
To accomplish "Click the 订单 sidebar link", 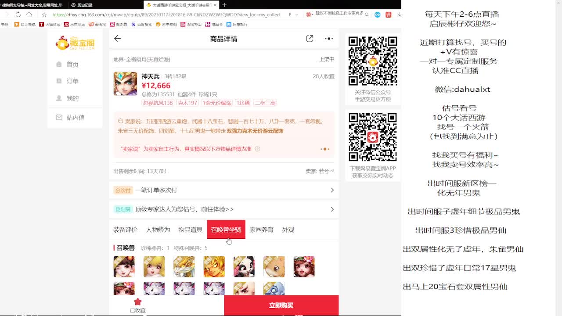I will click(72, 81).
